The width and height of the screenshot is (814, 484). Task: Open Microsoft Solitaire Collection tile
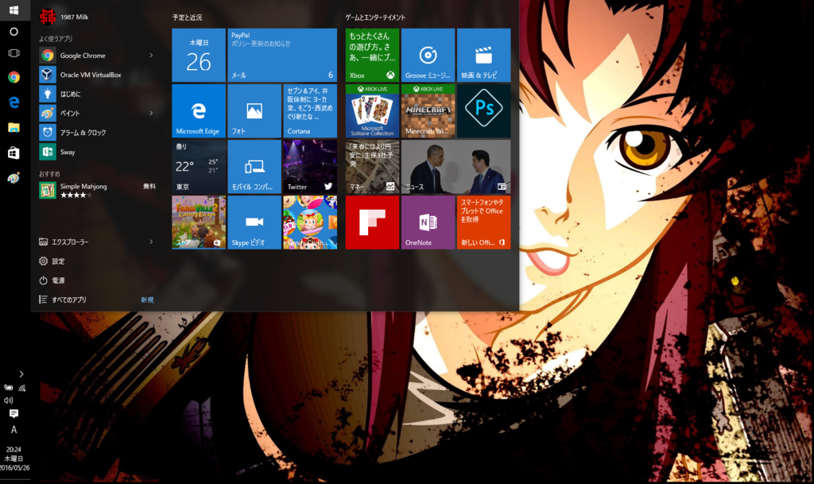tap(372, 111)
